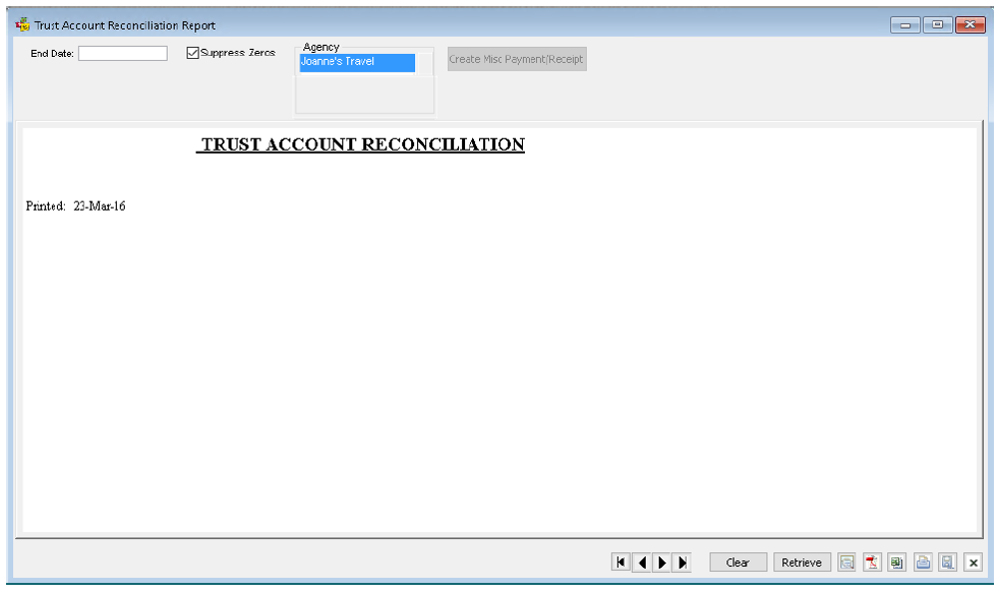Open print preview of the report
The height and width of the screenshot is (592, 998).
coord(947,563)
